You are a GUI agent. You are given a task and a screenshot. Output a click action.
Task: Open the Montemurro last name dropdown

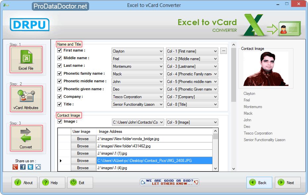(137, 66)
